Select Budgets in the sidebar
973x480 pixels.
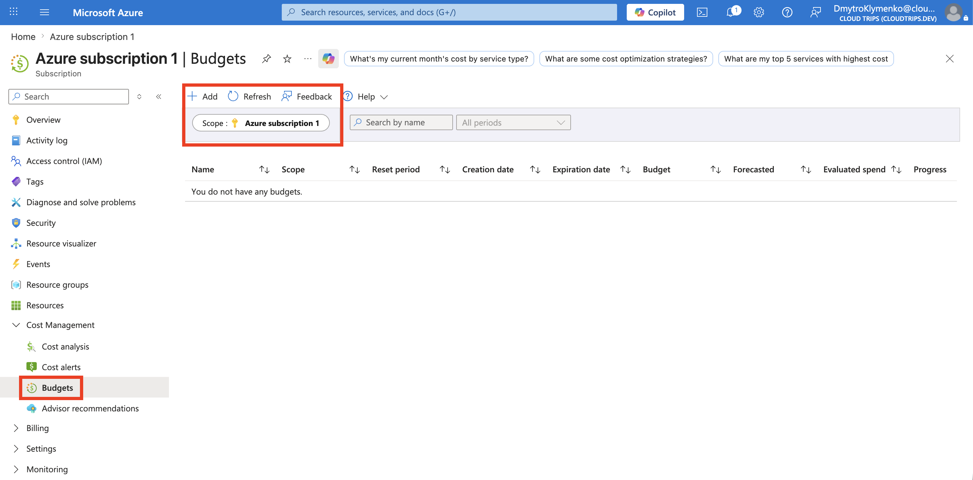(57, 388)
